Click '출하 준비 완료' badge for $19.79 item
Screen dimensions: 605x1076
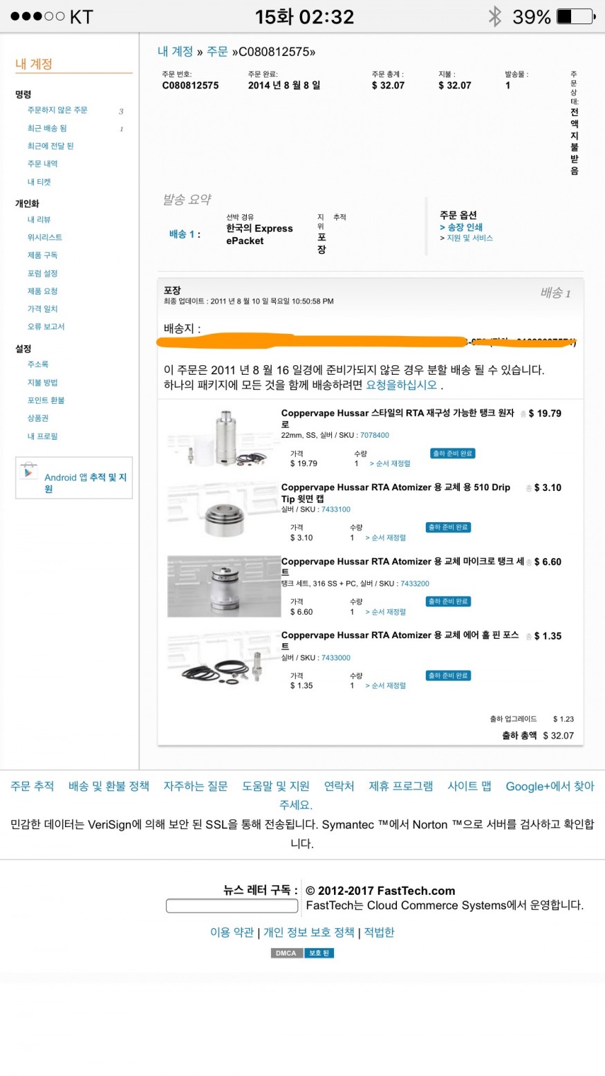(x=453, y=454)
